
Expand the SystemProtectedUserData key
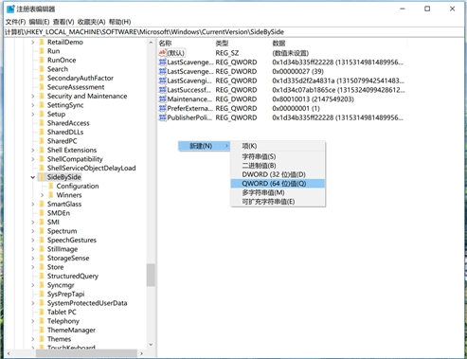coord(33,303)
